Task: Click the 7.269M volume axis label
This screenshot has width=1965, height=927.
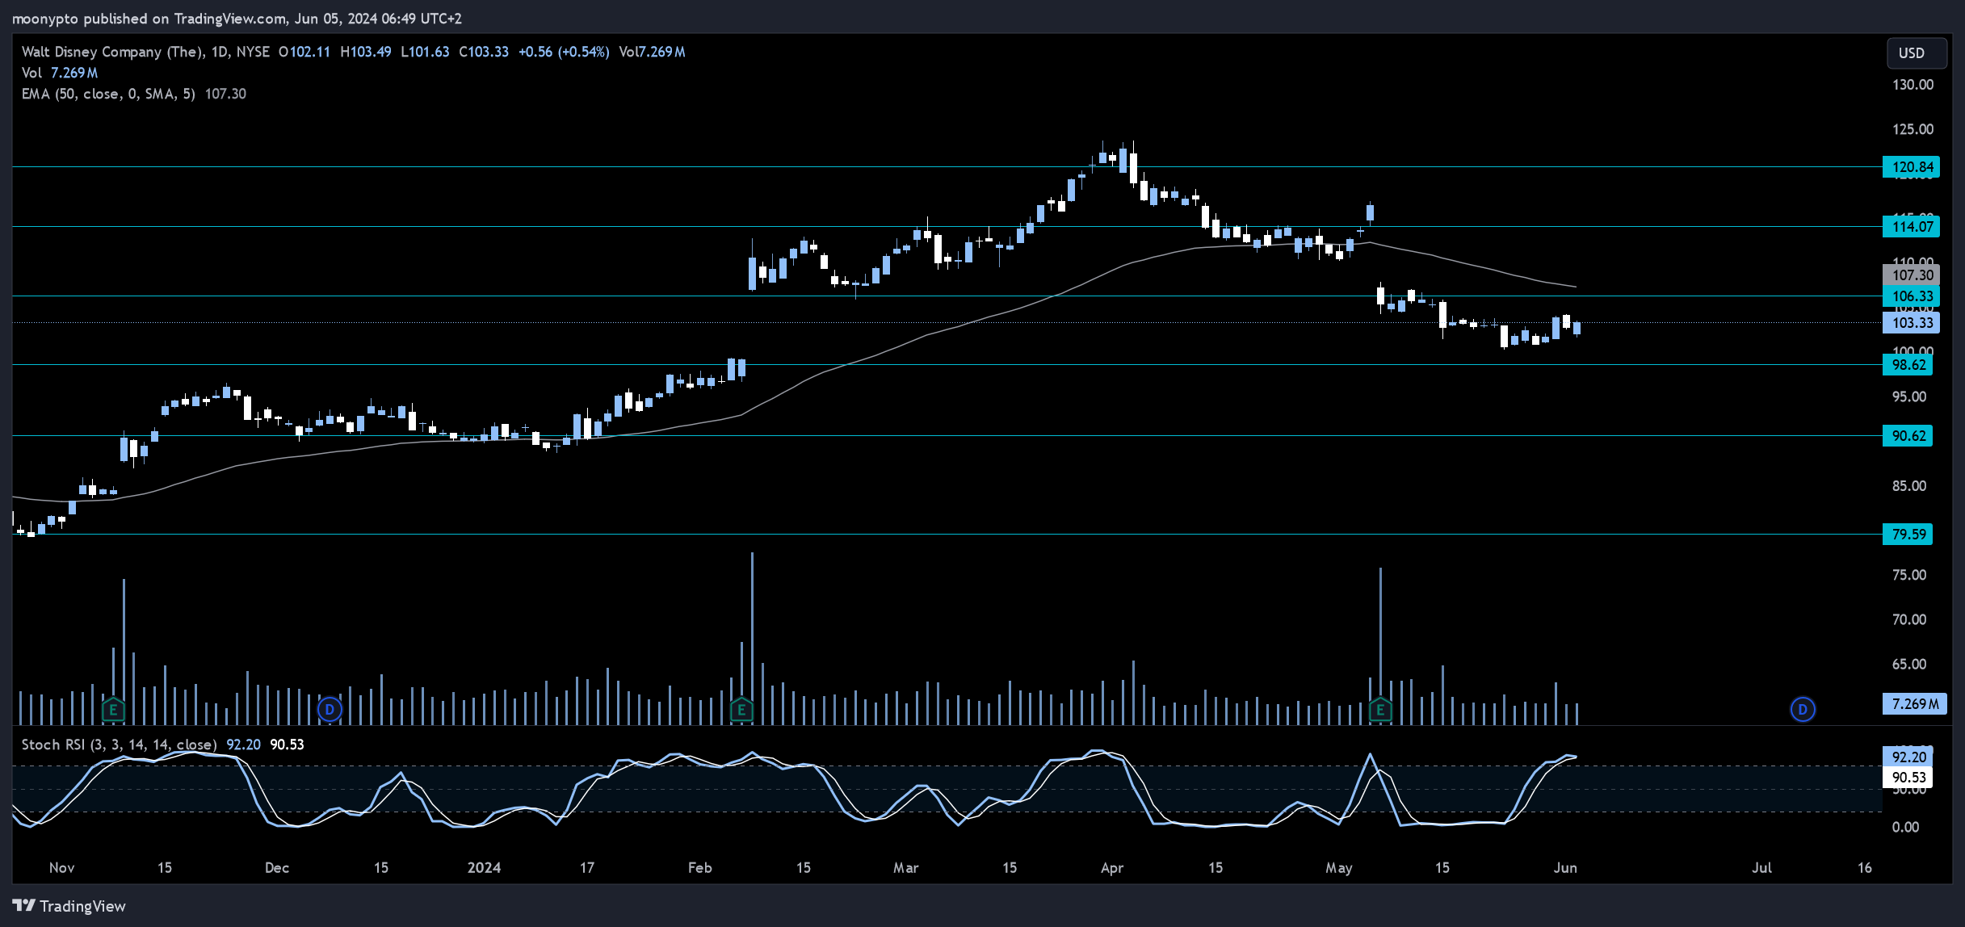Action: point(1914,704)
